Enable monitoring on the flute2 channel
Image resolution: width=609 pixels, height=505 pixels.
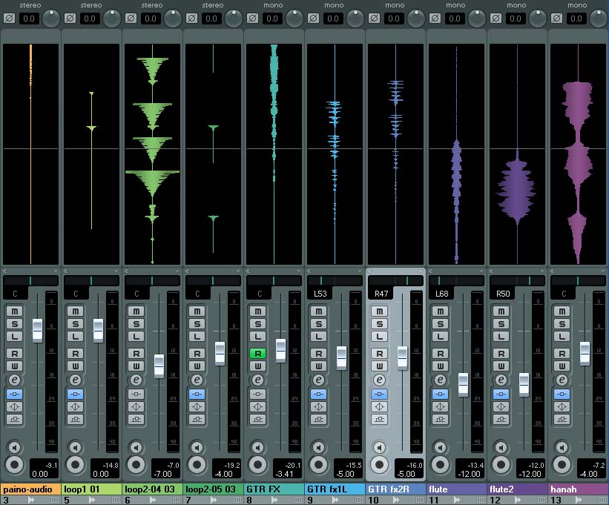pyautogui.click(x=501, y=448)
